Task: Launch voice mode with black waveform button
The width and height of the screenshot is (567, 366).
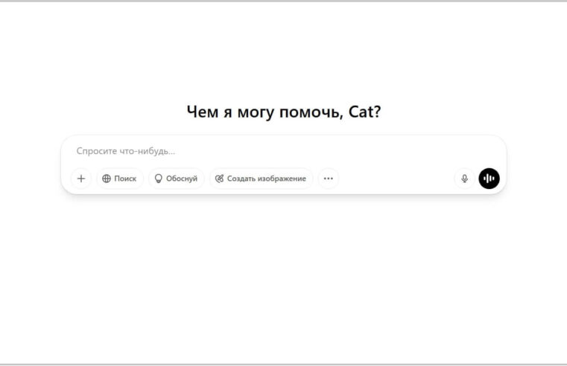Action: (490, 179)
